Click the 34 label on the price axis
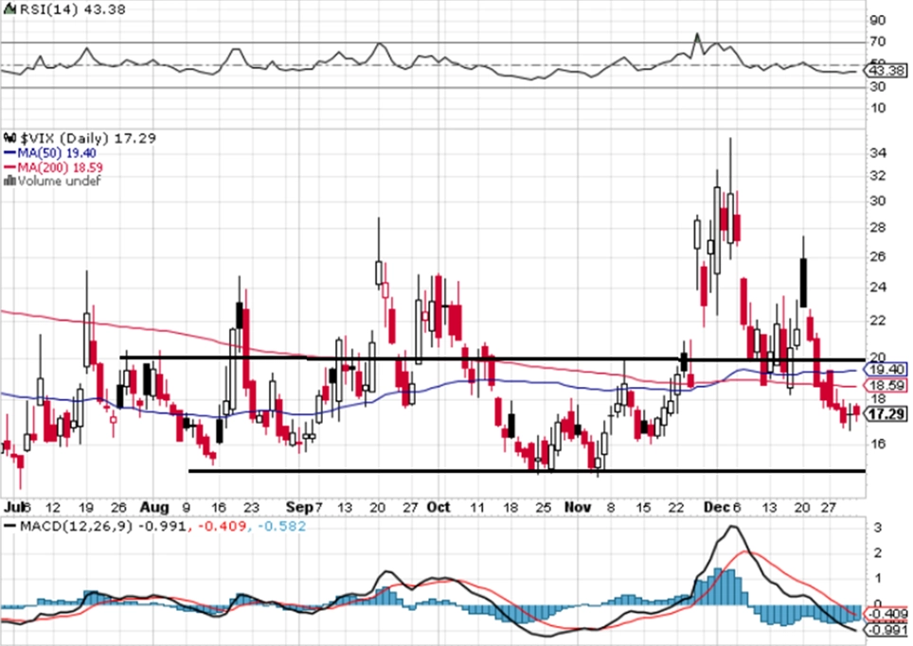 point(878,153)
